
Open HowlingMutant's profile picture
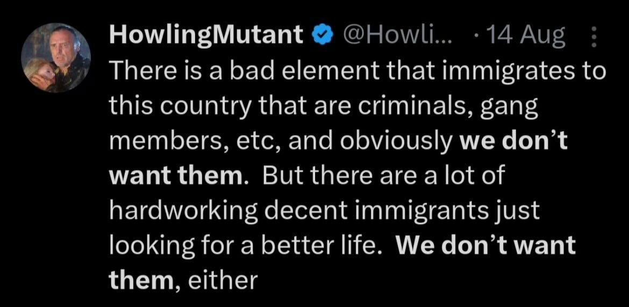[56, 58]
